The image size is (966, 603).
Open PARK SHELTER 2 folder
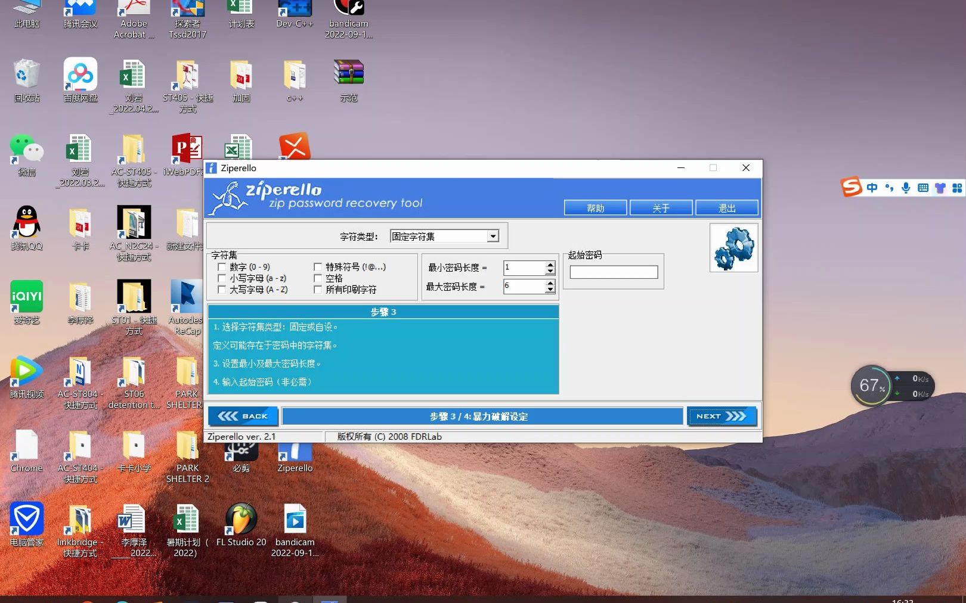point(187,456)
